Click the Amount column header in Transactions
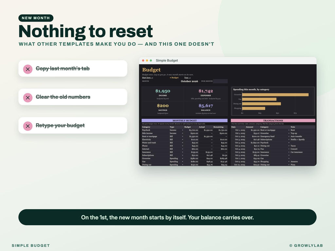The image size is (335, 251). (x=249, y=127)
